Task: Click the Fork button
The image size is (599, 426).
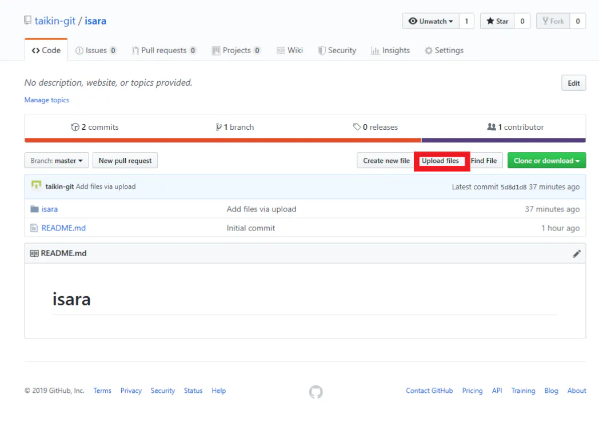Action: (x=553, y=21)
